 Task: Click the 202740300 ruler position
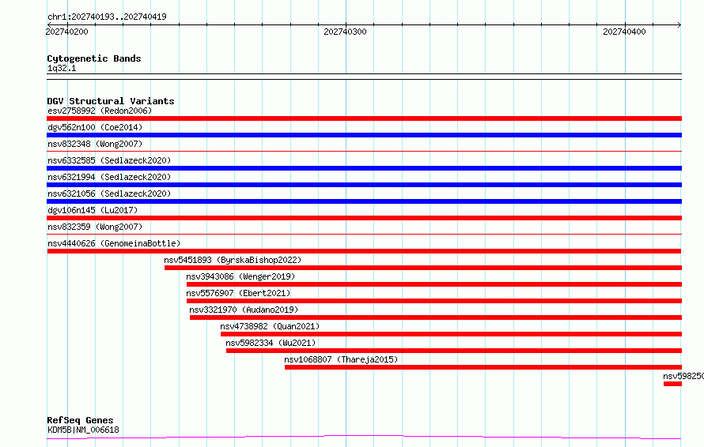[345, 32]
